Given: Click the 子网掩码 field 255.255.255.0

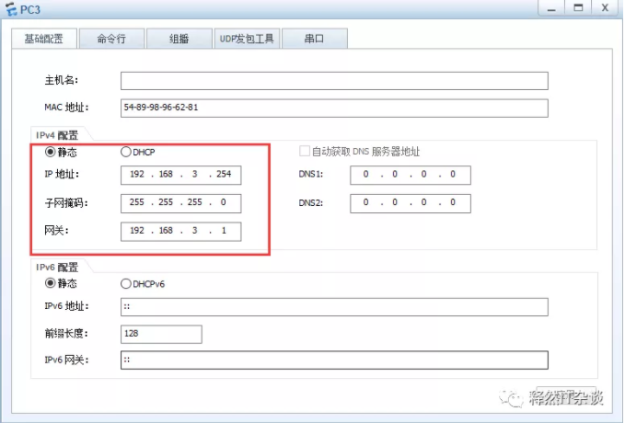Looking at the screenshot, I should (181, 203).
